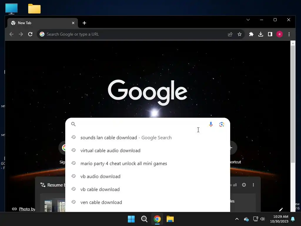Click the Chrome icon in the taskbar
The height and width of the screenshot is (226, 301).
(x=157, y=219)
